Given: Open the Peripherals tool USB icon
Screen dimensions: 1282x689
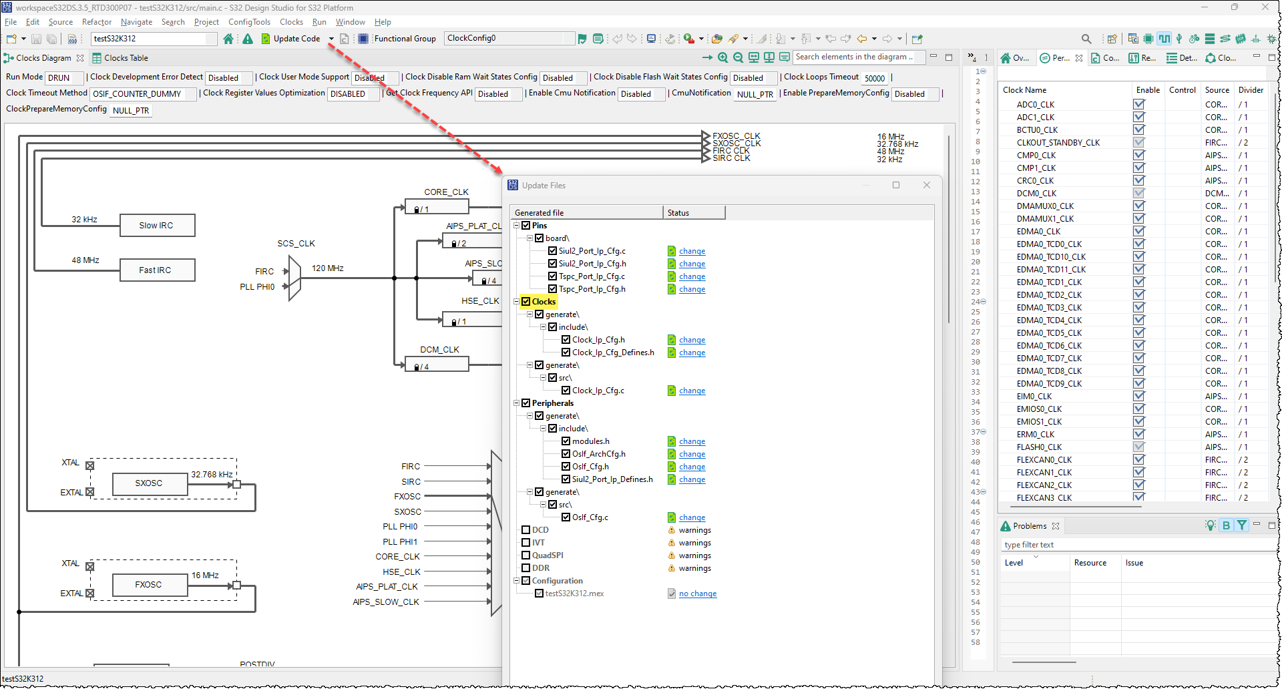Looking at the screenshot, I should [1179, 39].
